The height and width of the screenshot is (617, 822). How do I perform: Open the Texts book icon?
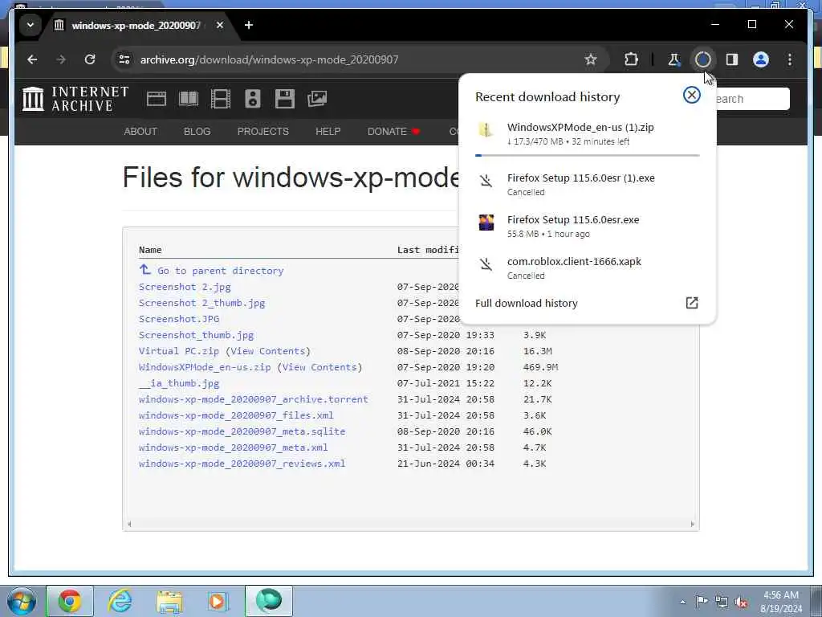(189, 99)
